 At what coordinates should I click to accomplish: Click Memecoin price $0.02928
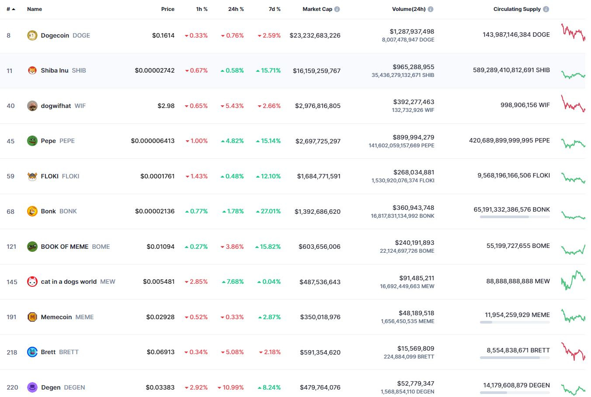click(160, 317)
